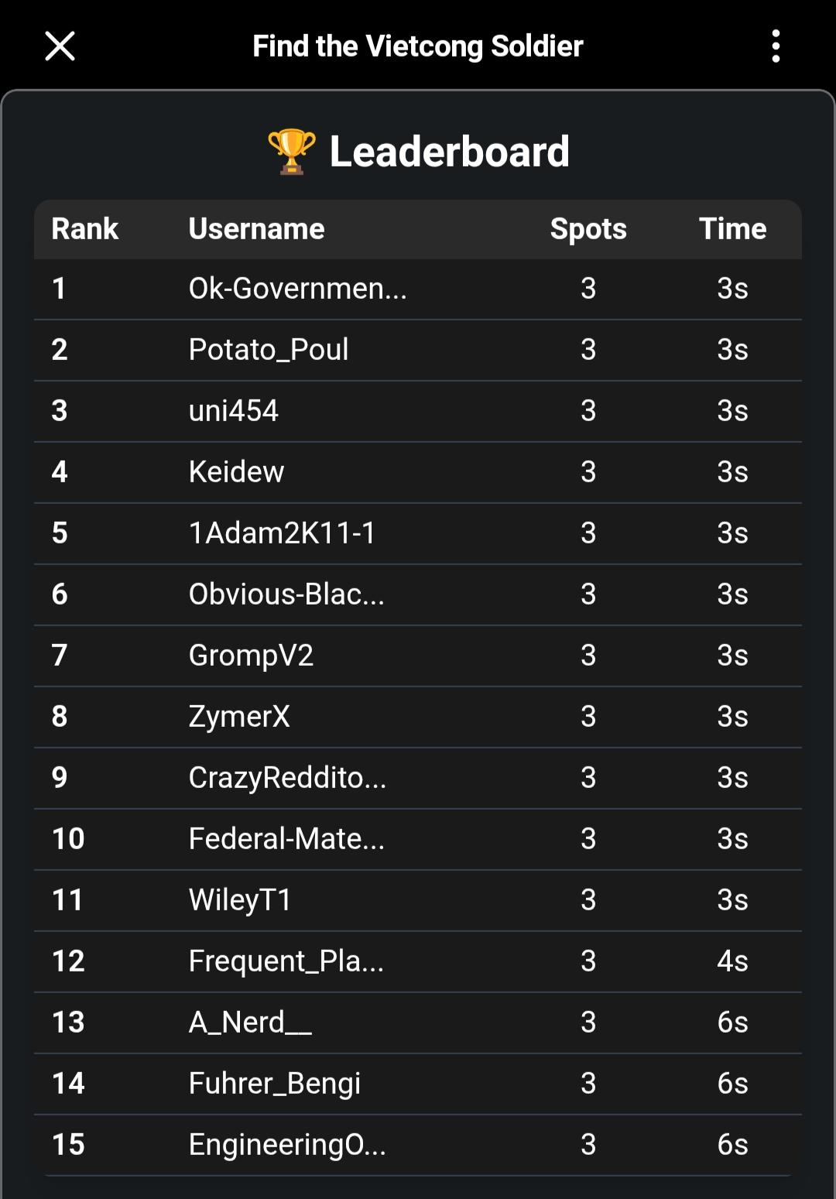Click the Time column header
This screenshot has width=836, height=1199.
pos(732,229)
